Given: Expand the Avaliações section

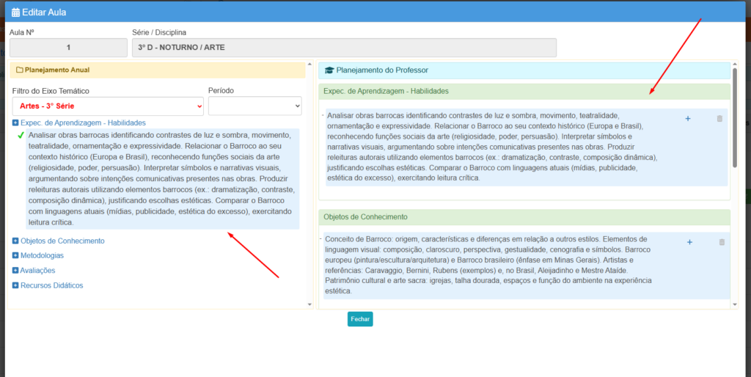Looking at the screenshot, I should pos(15,271).
